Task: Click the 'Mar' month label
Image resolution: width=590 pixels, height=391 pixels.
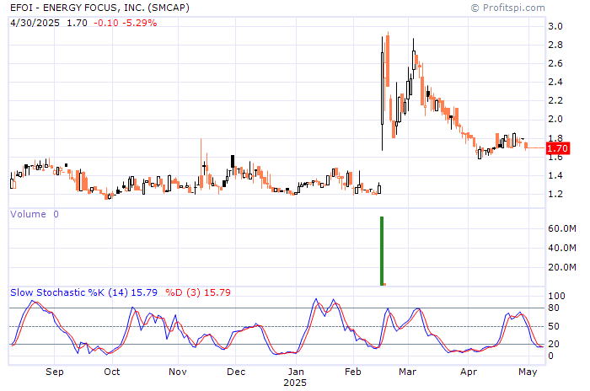Action: tap(407, 372)
